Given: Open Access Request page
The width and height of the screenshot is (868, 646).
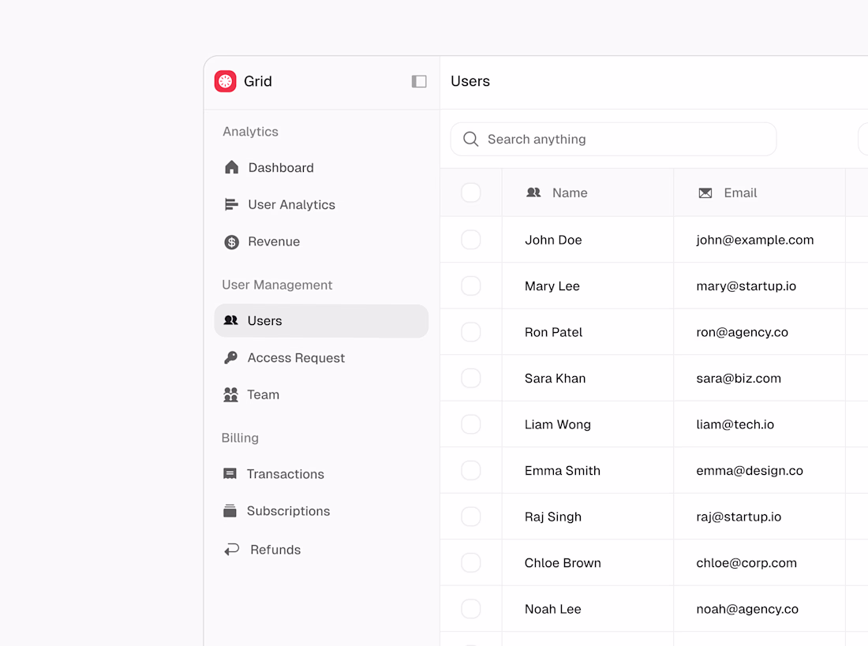Looking at the screenshot, I should (x=321, y=358).
